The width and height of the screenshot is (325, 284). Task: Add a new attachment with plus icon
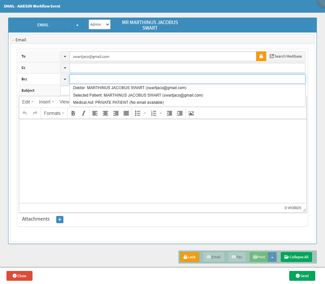click(x=60, y=220)
